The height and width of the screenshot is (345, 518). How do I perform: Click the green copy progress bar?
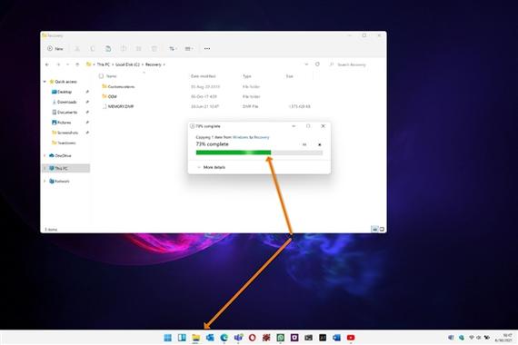tap(259, 153)
